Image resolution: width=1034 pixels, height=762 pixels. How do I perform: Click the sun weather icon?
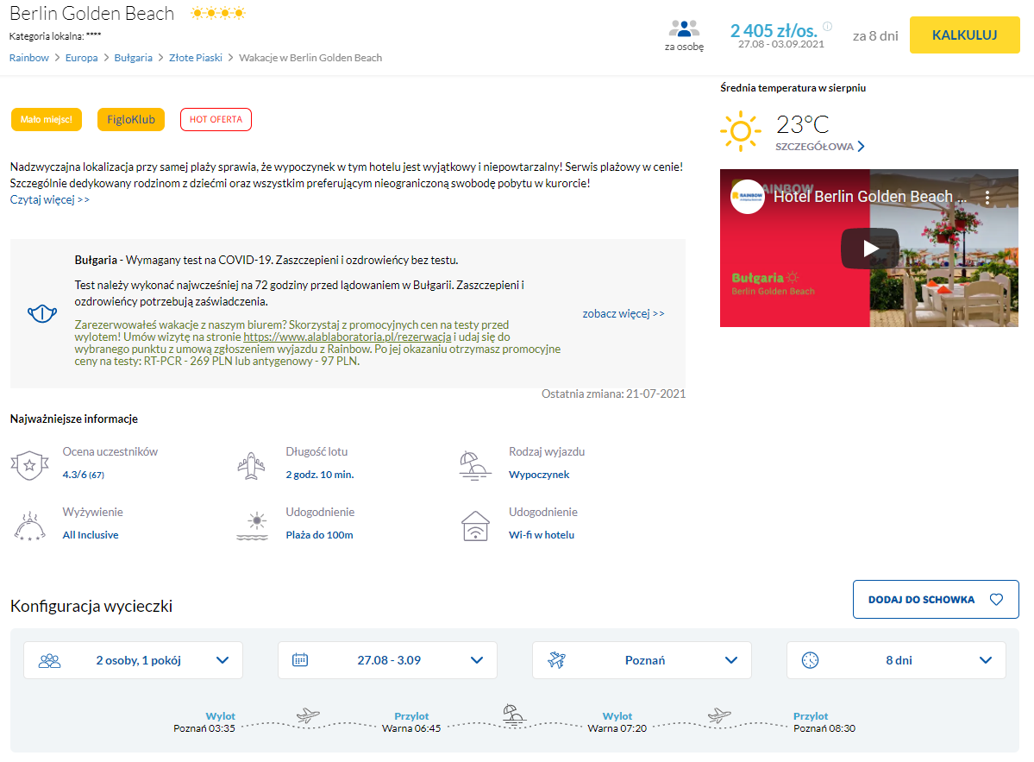740,132
